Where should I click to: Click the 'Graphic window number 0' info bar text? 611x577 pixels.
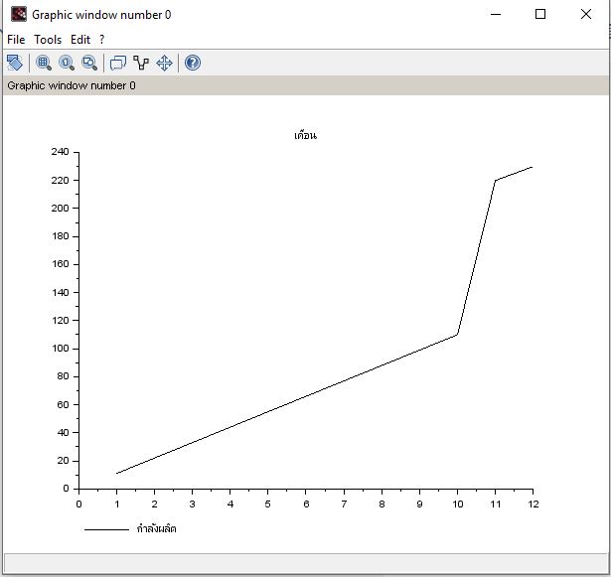point(72,85)
